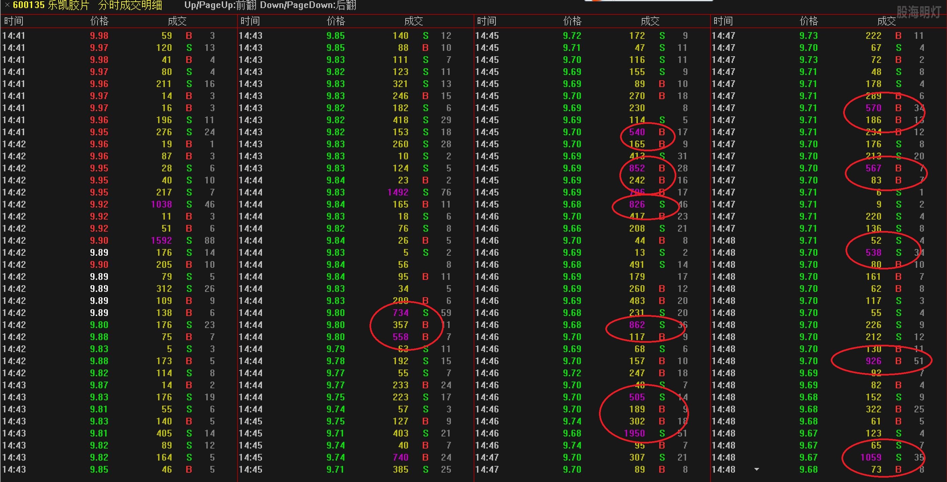This screenshot has width=947, height=482.
Task: Click the 385 volume cell at 14:45
Action: coord(401,470)
